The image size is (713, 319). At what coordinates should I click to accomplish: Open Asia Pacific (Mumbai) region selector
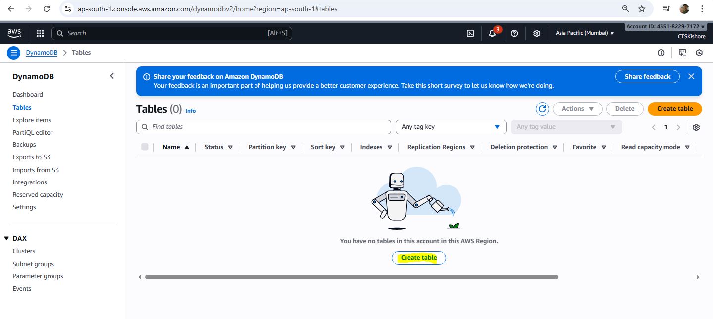(585, 33)
